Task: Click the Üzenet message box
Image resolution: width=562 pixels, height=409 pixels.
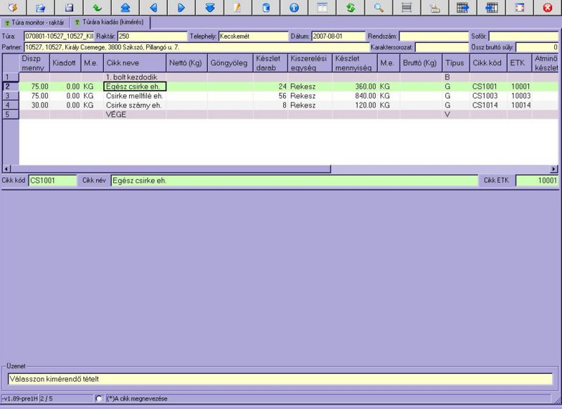Action: [x=280, y=379]
